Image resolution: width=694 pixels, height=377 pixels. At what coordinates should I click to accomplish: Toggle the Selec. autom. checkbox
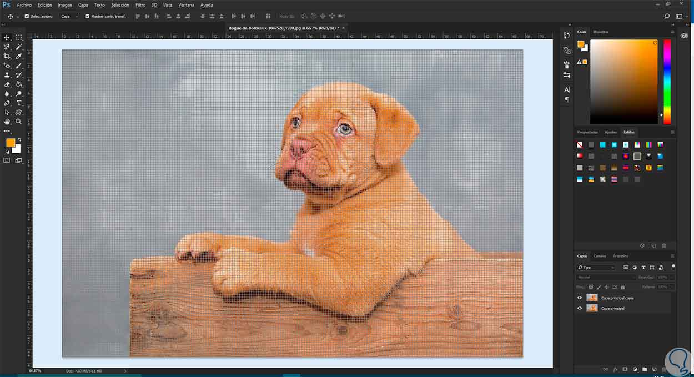(x=27, y=16)
